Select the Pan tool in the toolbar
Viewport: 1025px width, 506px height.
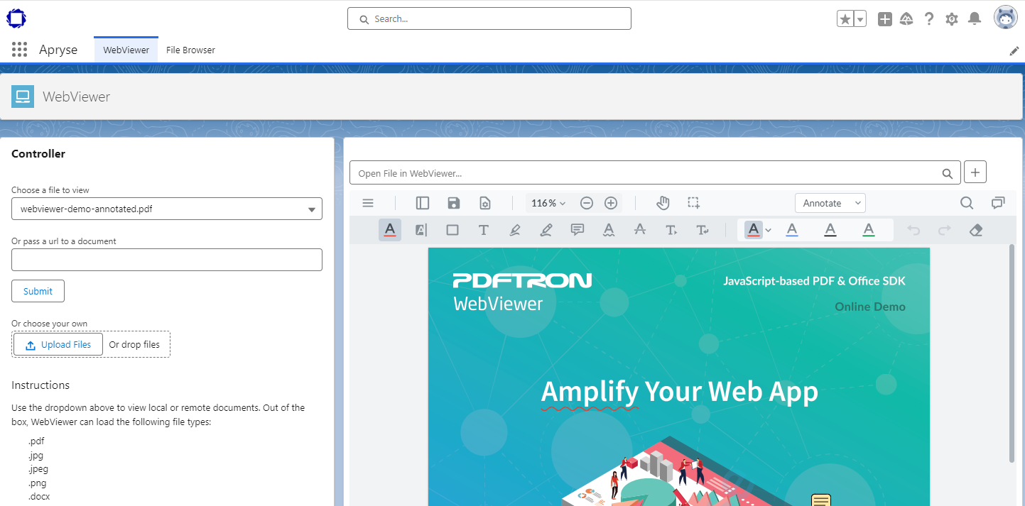pyautogui.click(x=663, y=203)
